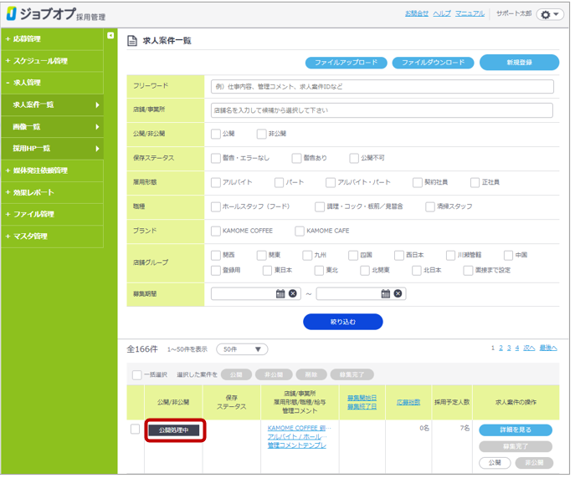Screen dimensions: 575x478
Task: Open calendar for recruitment end date
Action: pyautogui.click(x=385, y=293)
